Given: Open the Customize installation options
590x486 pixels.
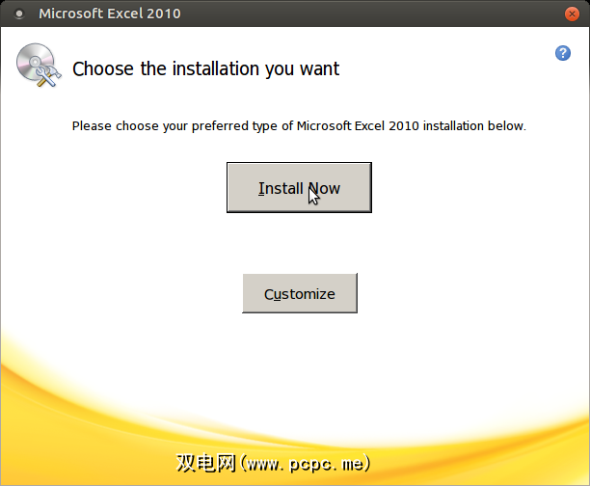Looking at the screenshot, I should coord(300,293).
